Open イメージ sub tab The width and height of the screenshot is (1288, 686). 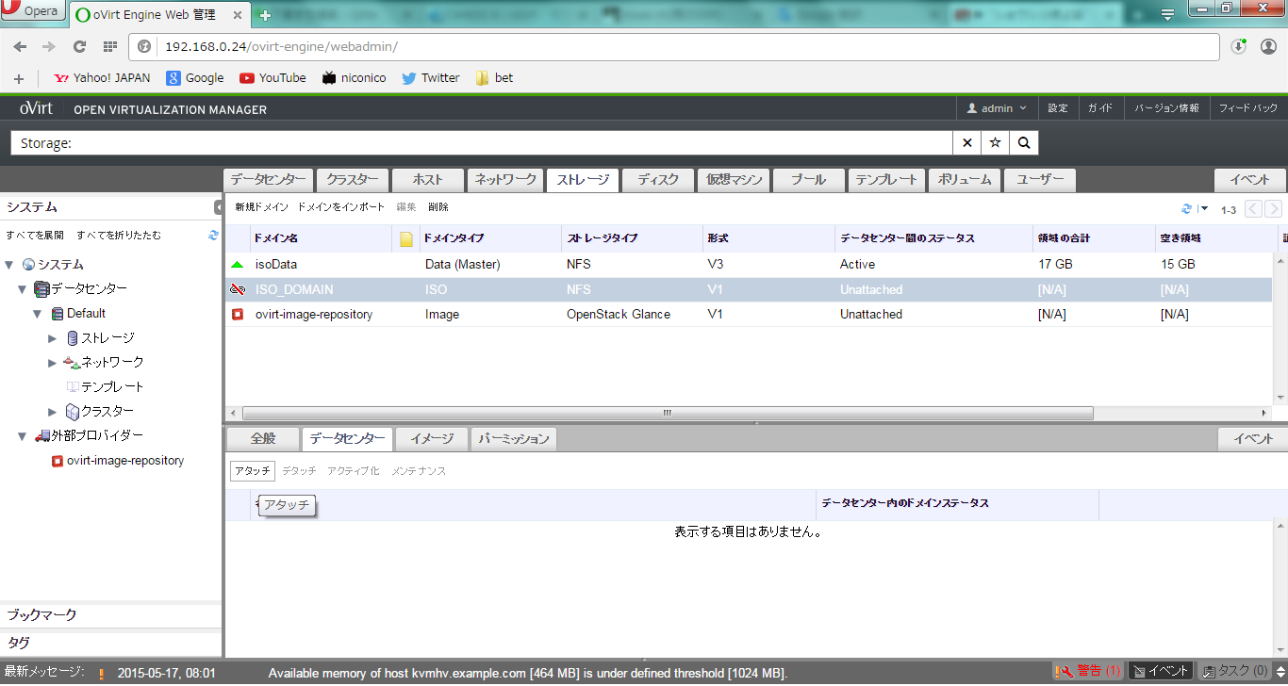(x=432, y=438)
